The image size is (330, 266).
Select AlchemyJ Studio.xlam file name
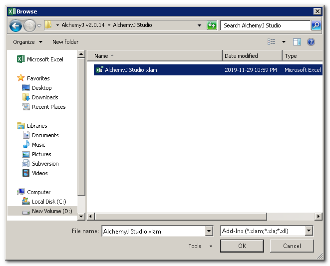[x=131, y=70]
